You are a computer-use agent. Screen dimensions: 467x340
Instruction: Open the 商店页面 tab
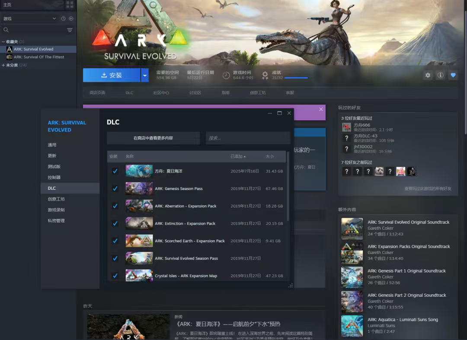[x=97, y=93]
